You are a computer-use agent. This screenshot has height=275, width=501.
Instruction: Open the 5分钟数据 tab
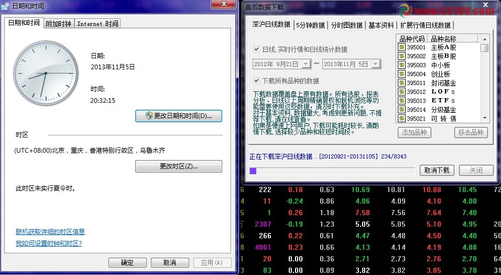point(310,25)
